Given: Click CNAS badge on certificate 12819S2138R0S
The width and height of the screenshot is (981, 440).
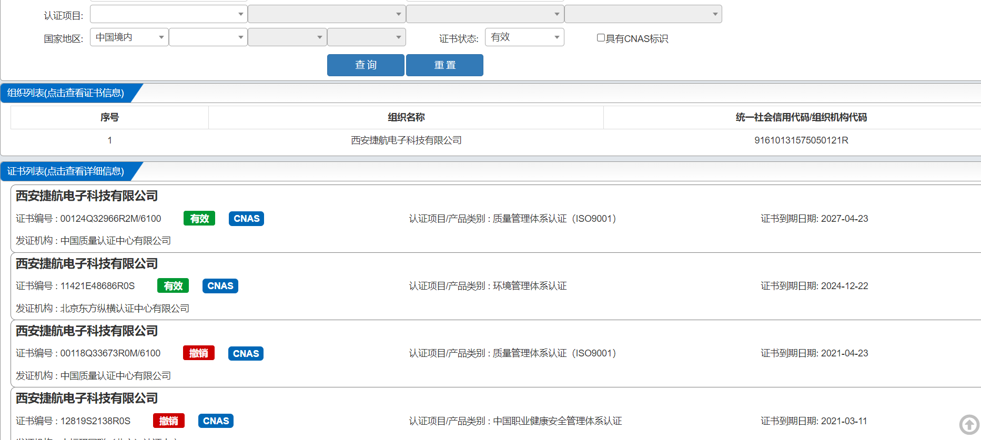Looking at the screenshot, I should point(216,421).
